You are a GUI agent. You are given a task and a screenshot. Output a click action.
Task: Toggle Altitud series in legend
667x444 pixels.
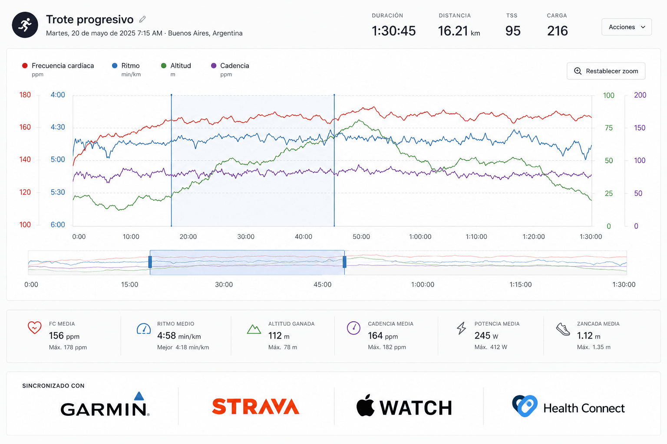pos(176,69)
